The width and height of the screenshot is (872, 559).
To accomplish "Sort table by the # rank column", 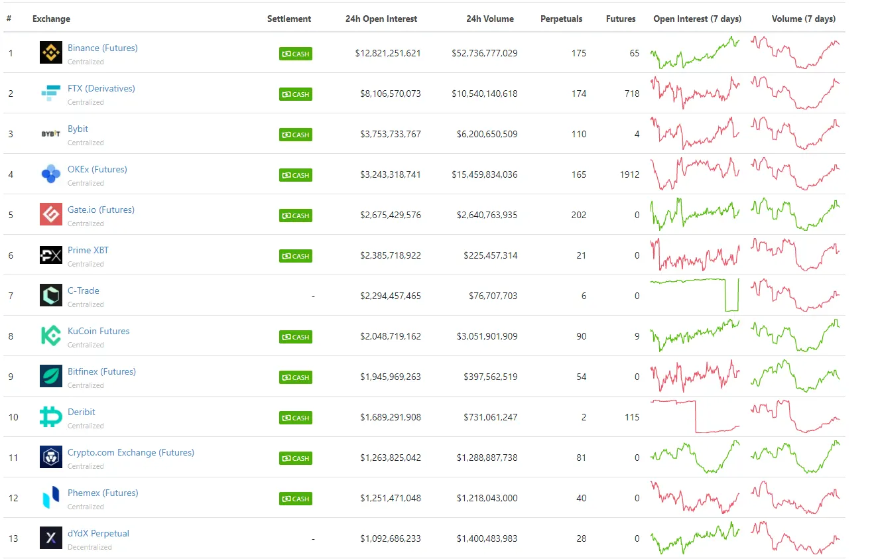I will click(9, 19).
